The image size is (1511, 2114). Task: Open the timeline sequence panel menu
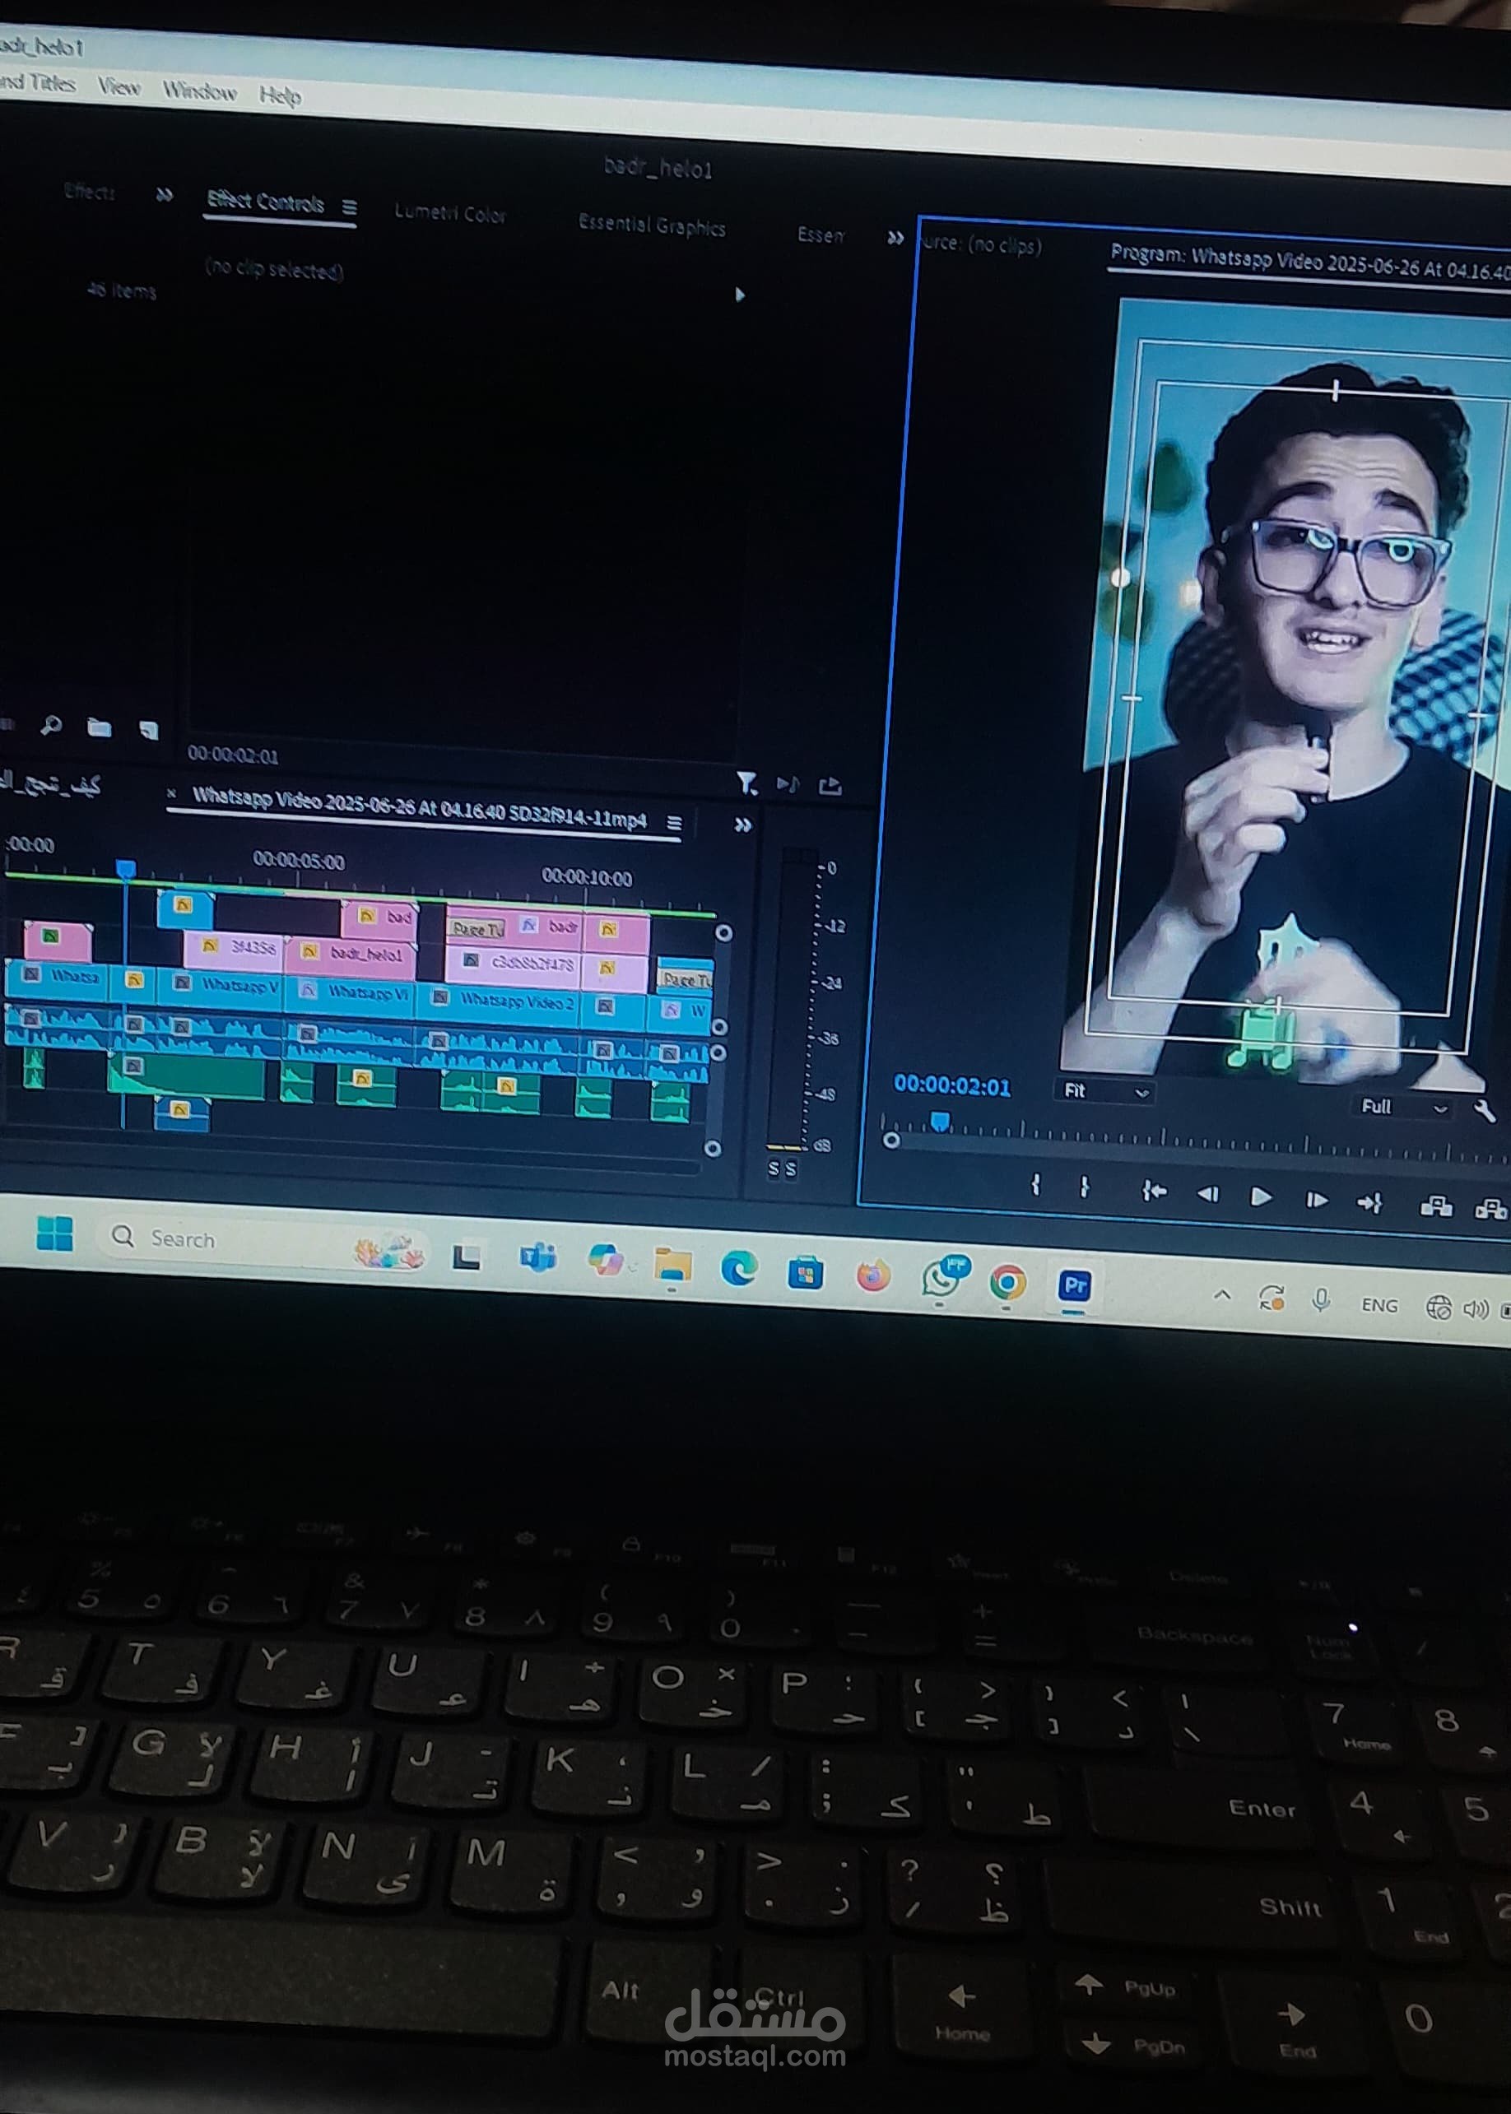(x=675, y=823)
